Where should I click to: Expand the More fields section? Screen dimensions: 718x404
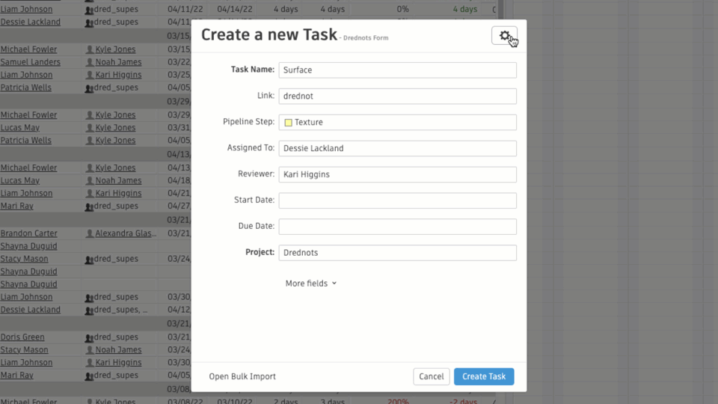coord(311,284)
